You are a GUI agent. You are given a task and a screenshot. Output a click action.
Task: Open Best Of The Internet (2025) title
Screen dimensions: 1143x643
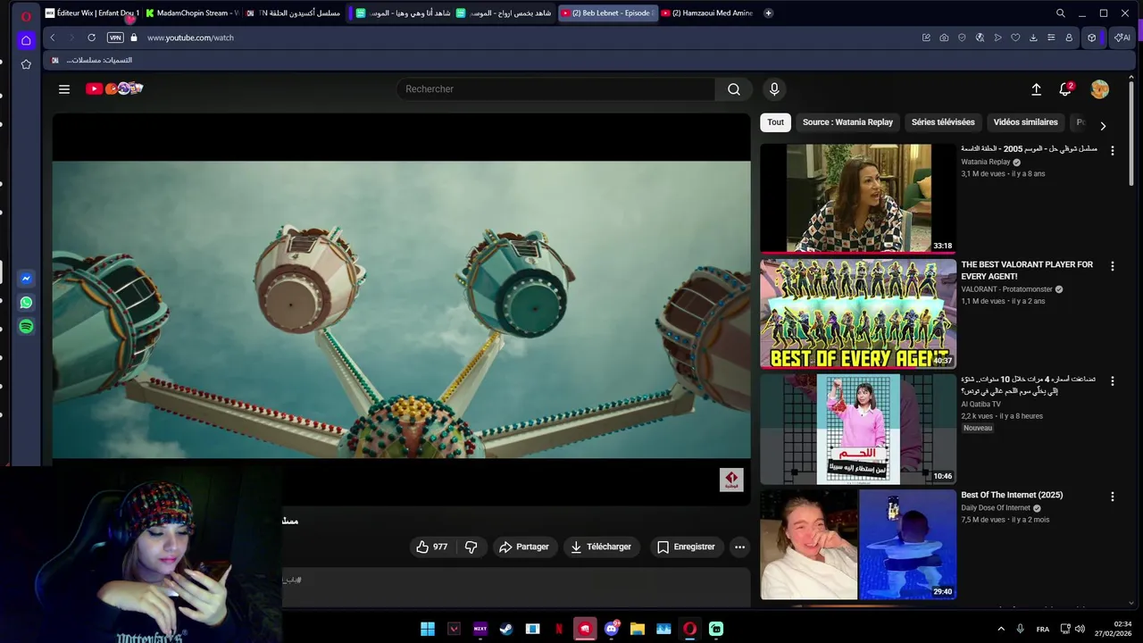tap(1012, 495)
